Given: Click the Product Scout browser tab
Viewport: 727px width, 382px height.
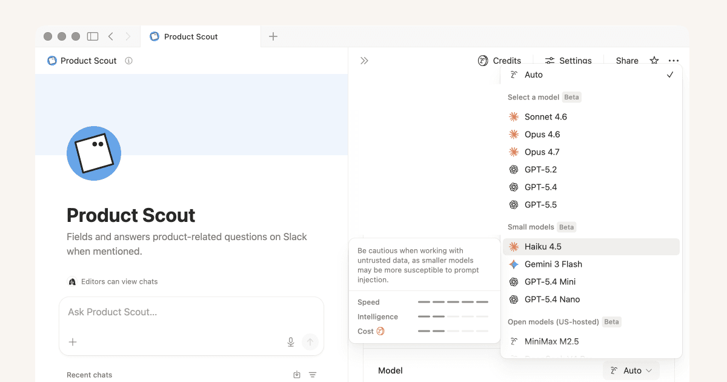Looking at the screenshot, I should (x=201, y=36).
